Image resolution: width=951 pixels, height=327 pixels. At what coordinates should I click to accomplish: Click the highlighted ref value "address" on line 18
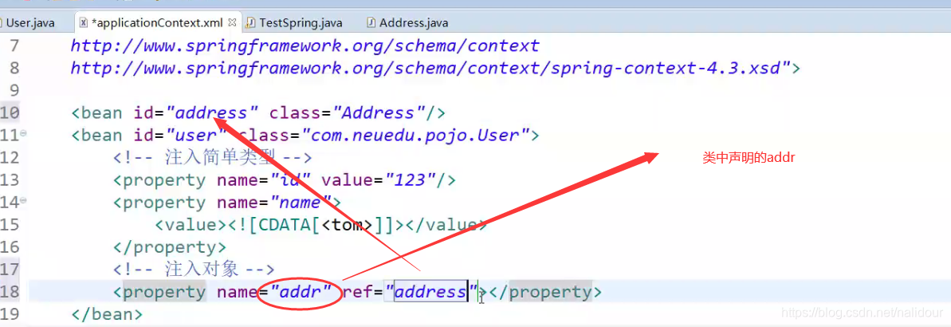(430, 293)
